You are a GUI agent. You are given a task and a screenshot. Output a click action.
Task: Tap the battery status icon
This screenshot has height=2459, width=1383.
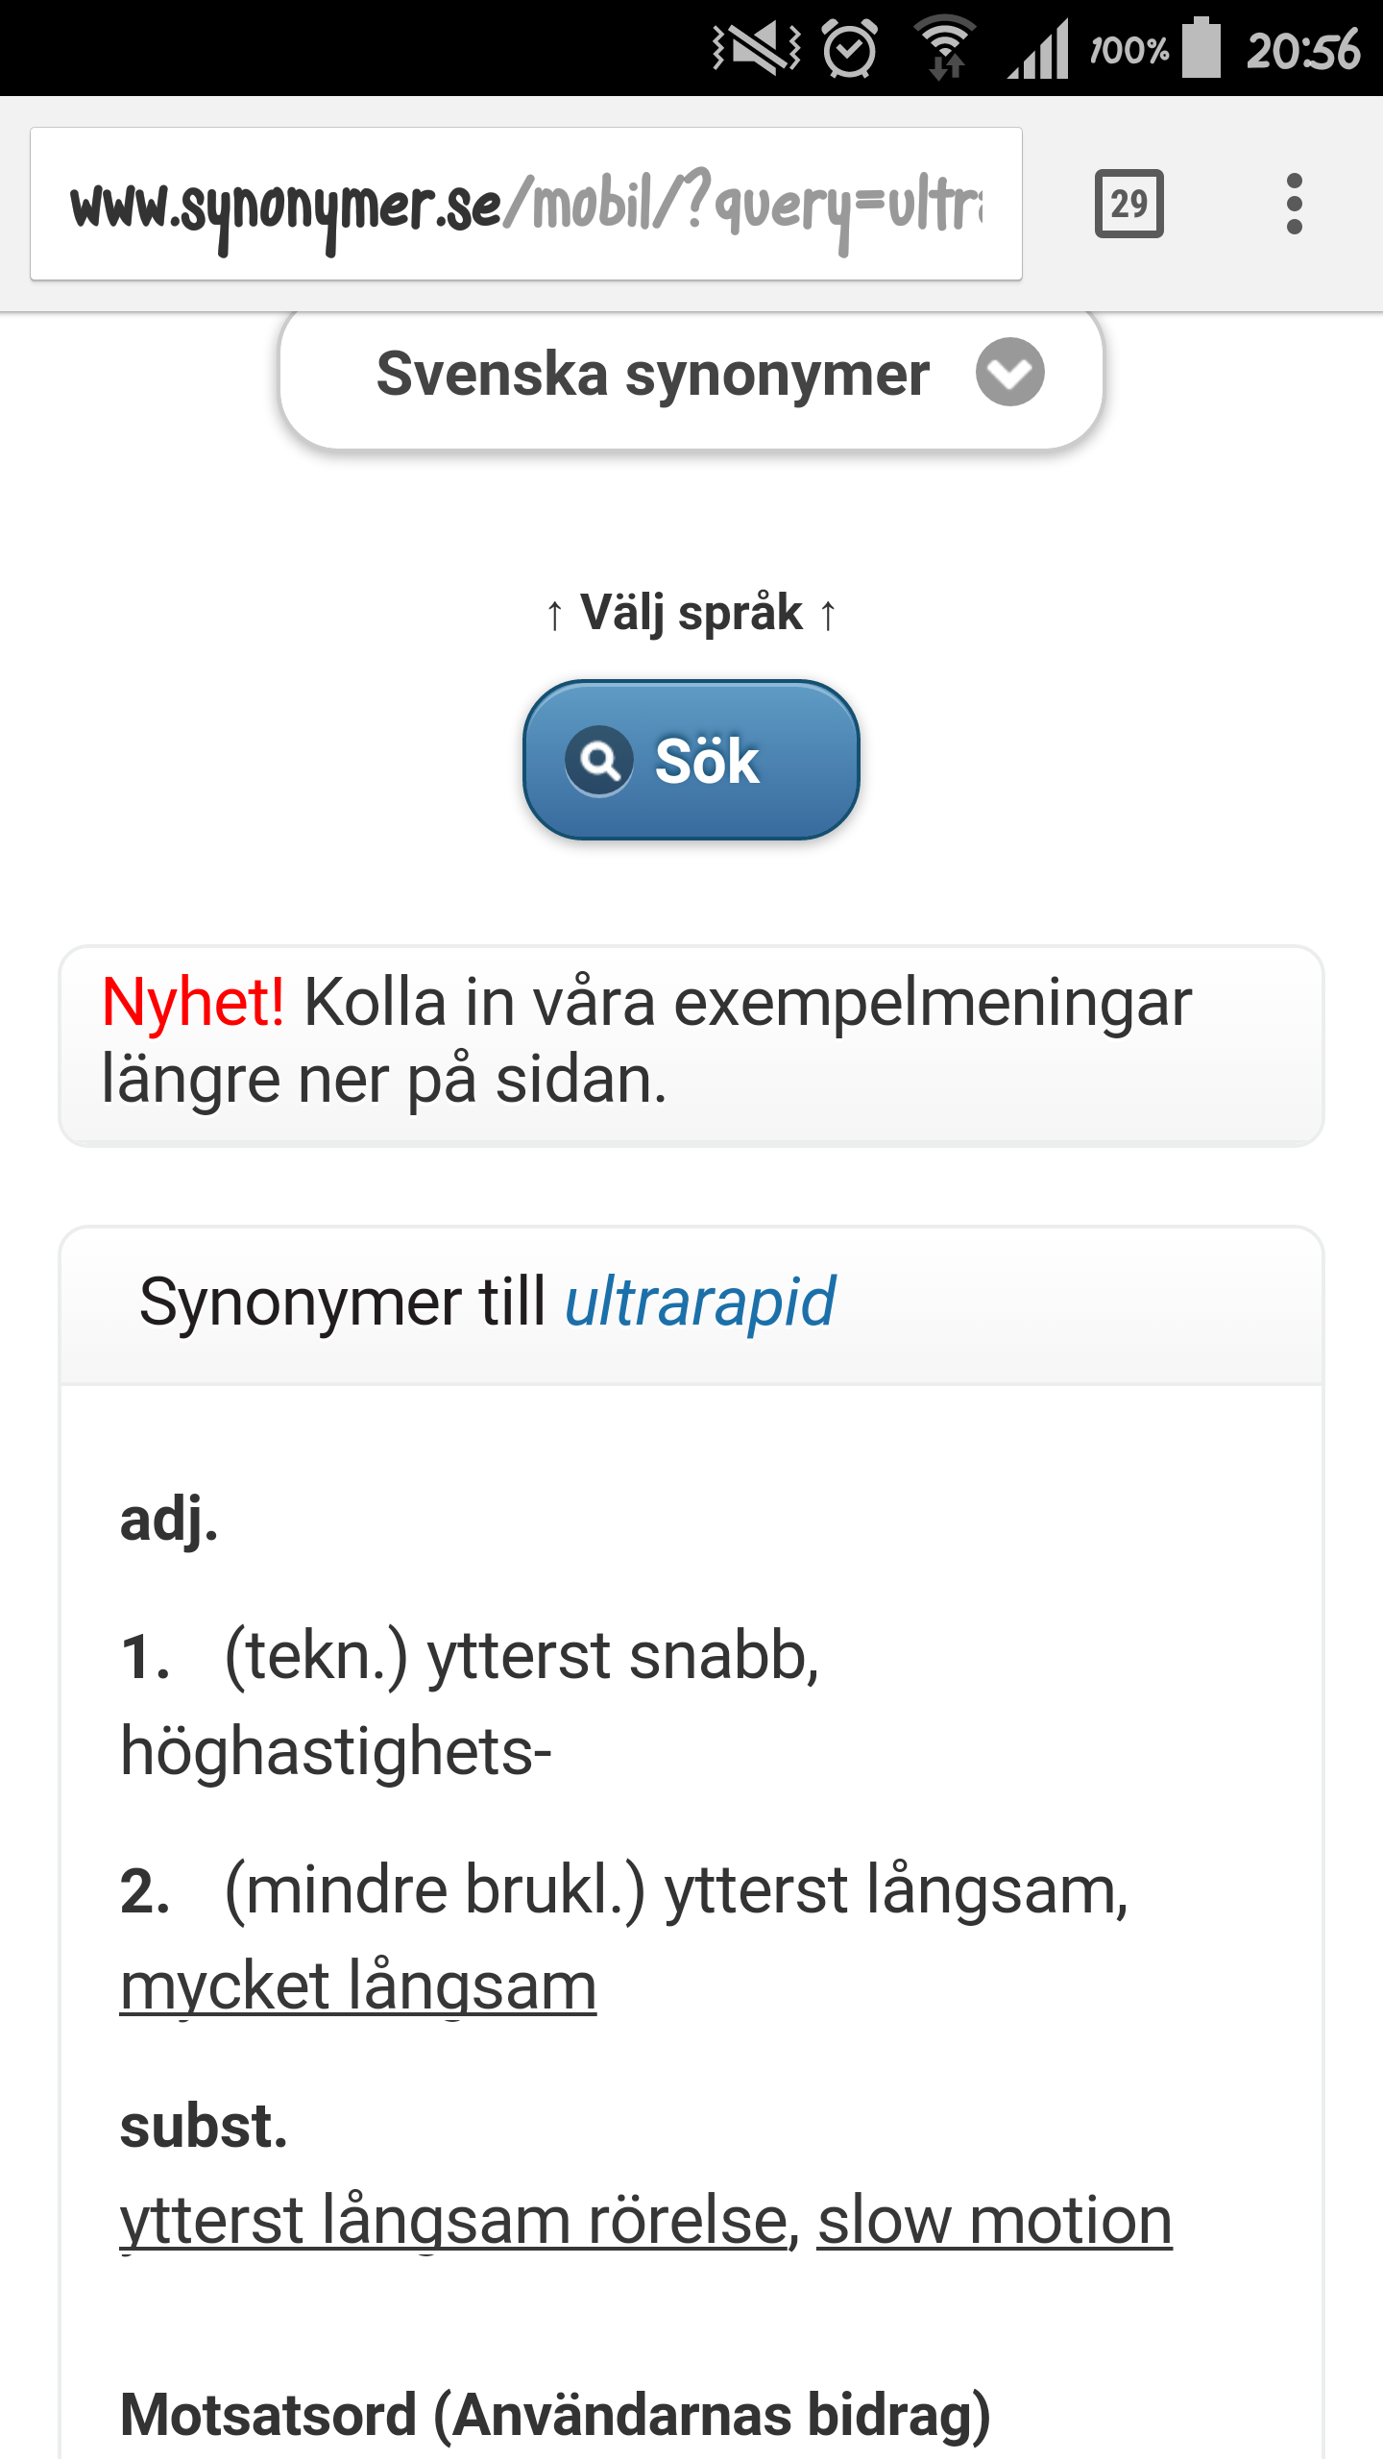[x=1201, y=48]
